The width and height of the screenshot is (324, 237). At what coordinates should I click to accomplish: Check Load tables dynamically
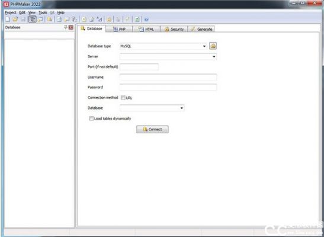pos(91,118)
